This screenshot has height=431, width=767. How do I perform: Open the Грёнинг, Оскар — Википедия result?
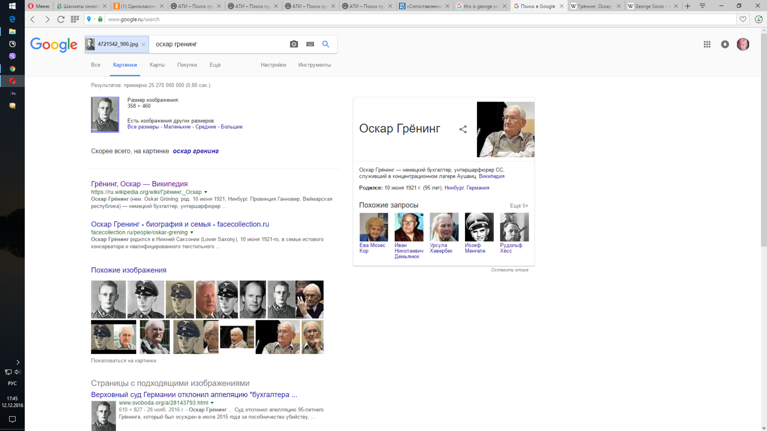139,184
